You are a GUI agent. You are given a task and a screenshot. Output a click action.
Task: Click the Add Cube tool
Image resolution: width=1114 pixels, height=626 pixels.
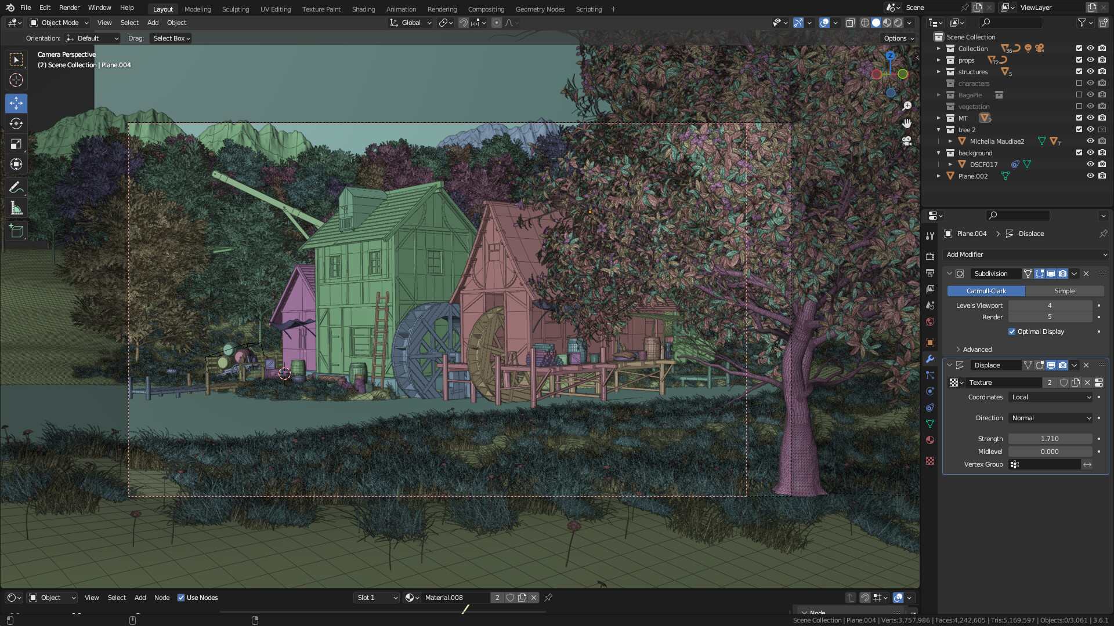16,231
